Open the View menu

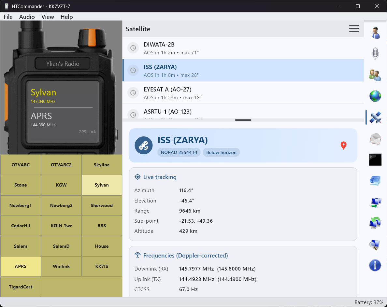tap(48, 17)
